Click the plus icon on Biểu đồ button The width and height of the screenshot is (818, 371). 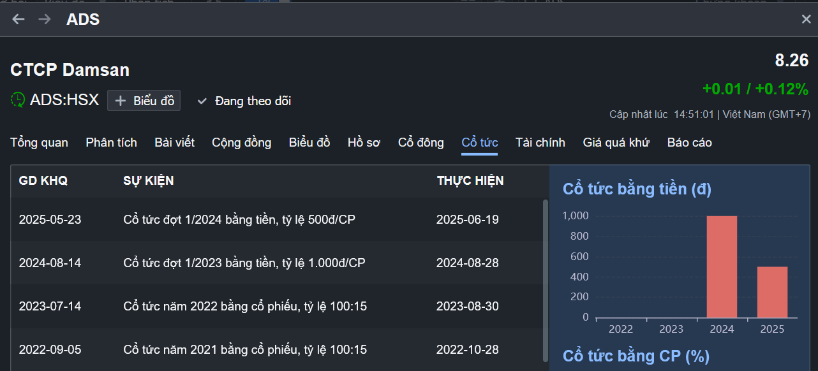pyautogui.click(x=121, y=101)
